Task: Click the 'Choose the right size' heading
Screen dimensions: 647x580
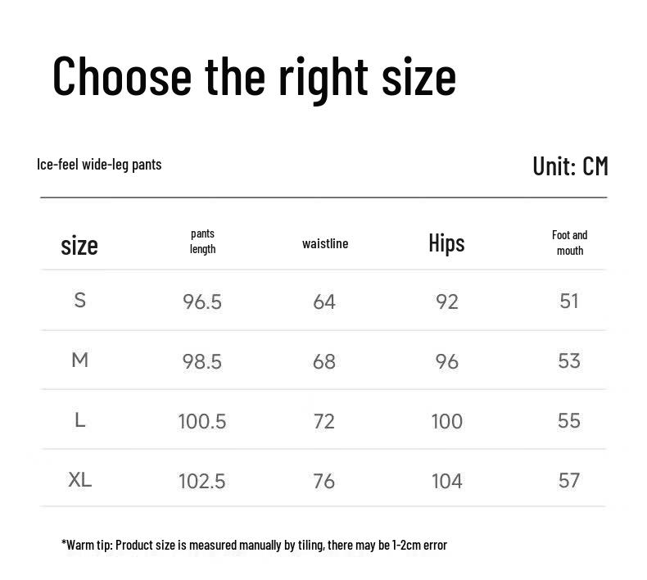Action: click(254, 78)
